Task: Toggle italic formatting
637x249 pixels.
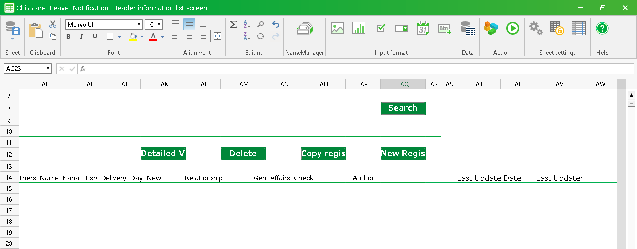Action: (82, 37)
